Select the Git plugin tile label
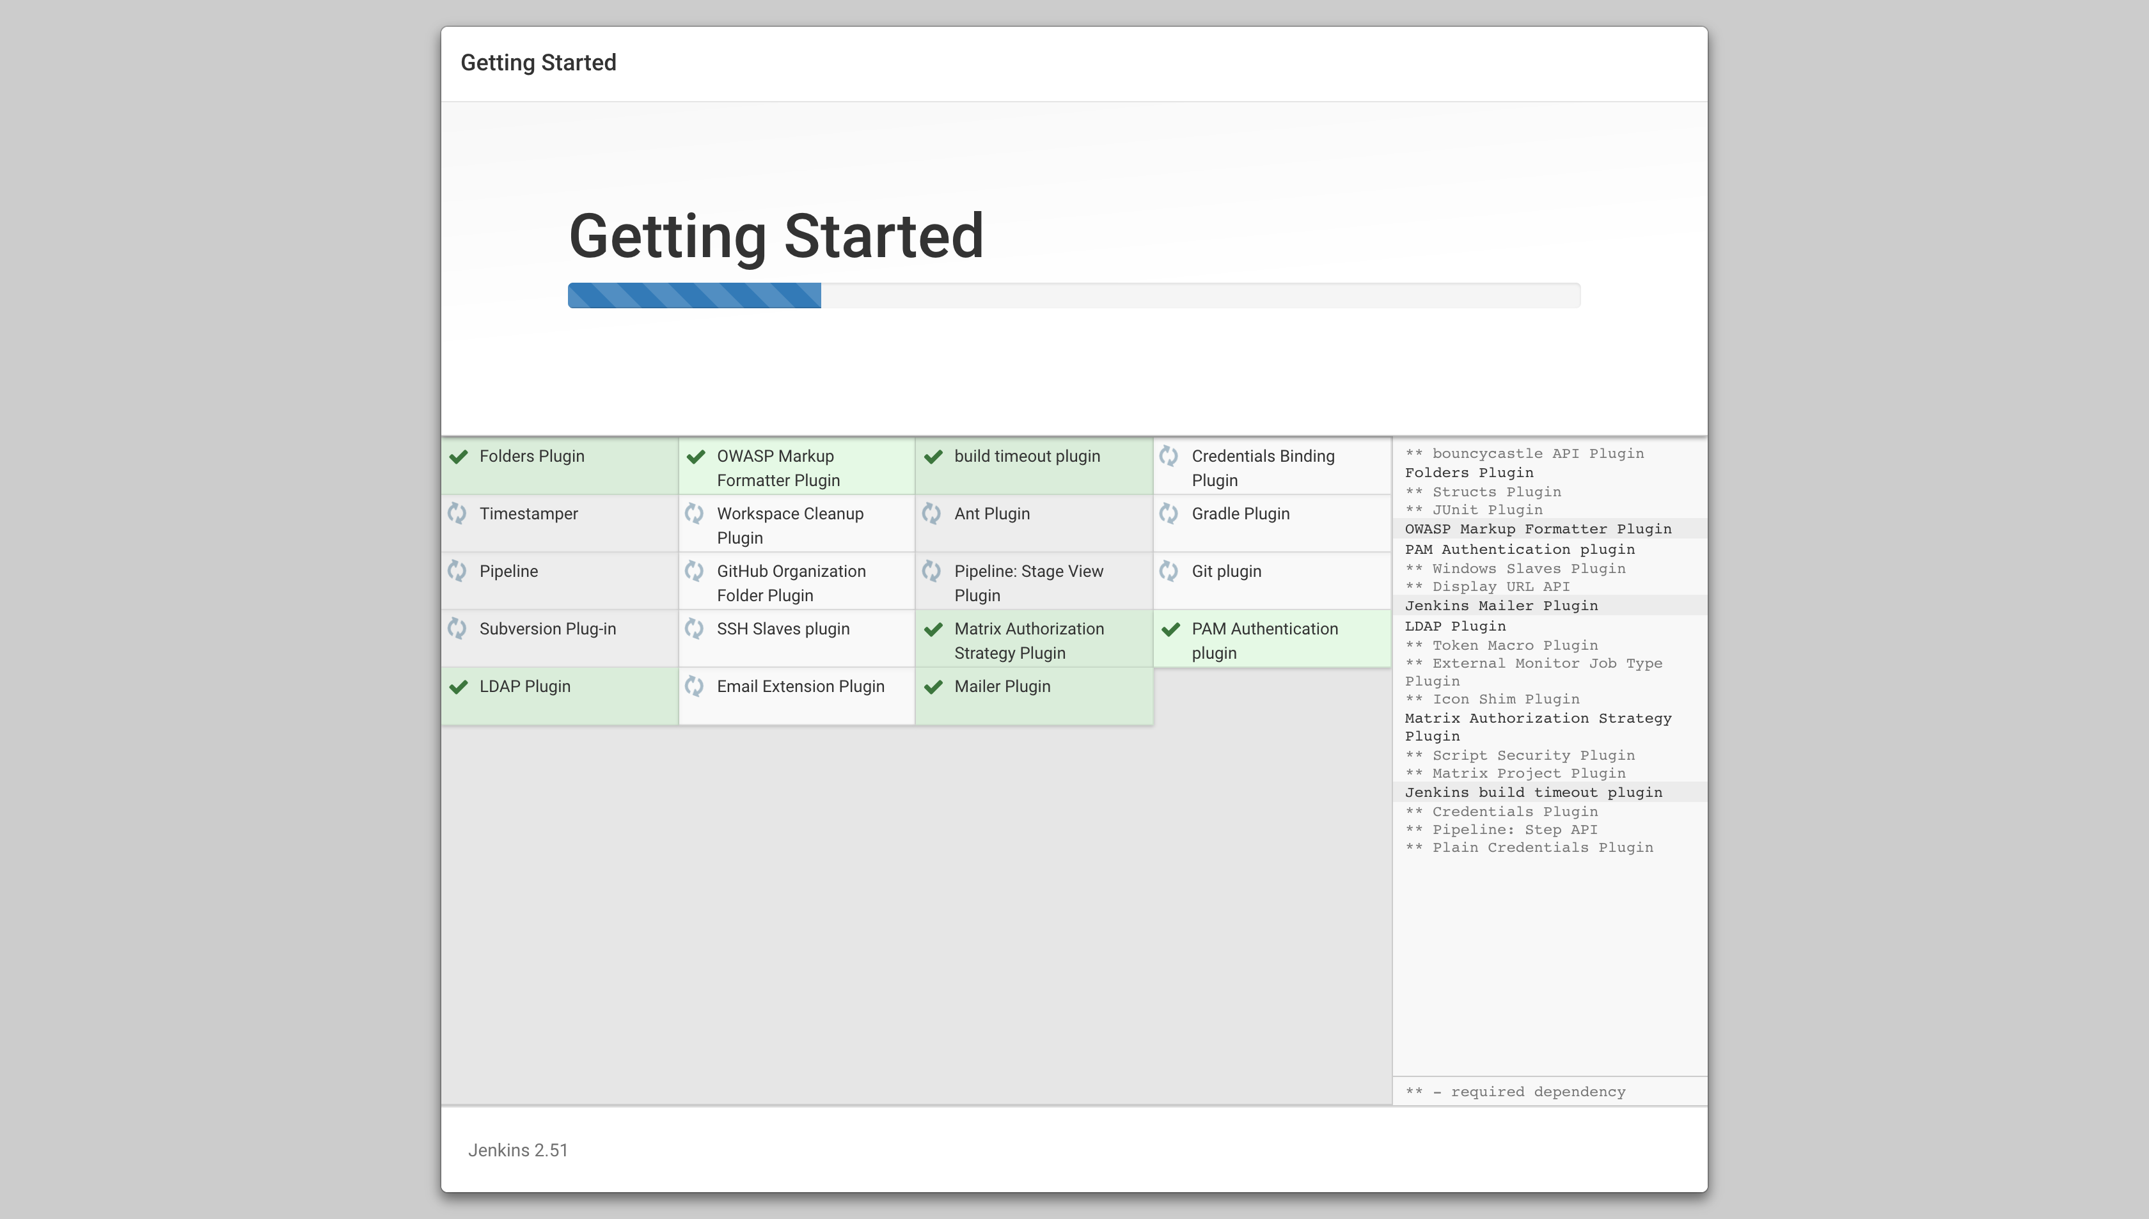This screenshot has height=1219, width=2149. click(x=1225, y=572)
